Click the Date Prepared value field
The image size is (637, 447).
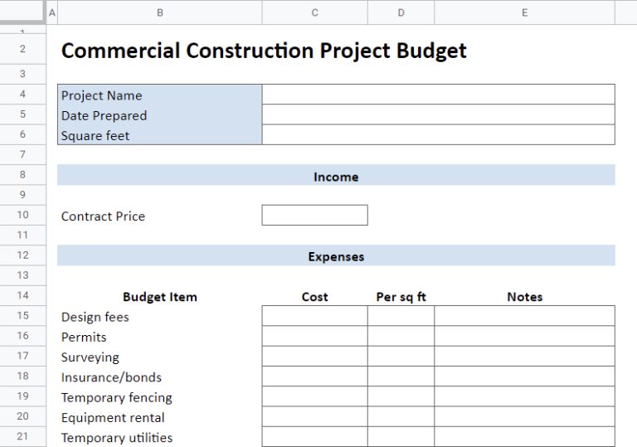pos(438,115)
